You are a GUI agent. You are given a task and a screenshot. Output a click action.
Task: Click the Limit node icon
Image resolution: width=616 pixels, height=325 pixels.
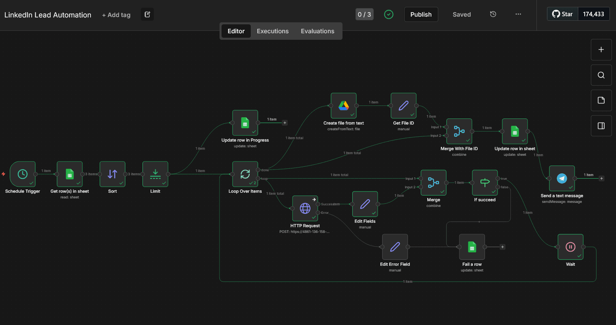click(155, 174)
